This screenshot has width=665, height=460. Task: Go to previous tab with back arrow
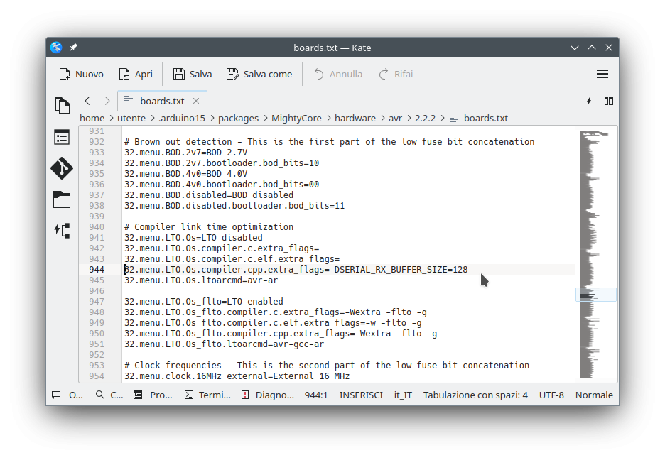click(87, 101)
